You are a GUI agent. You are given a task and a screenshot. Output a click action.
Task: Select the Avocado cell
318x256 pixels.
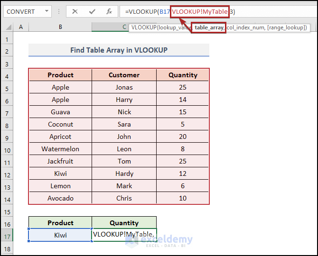pyautogui.click(x=60, y=198)
